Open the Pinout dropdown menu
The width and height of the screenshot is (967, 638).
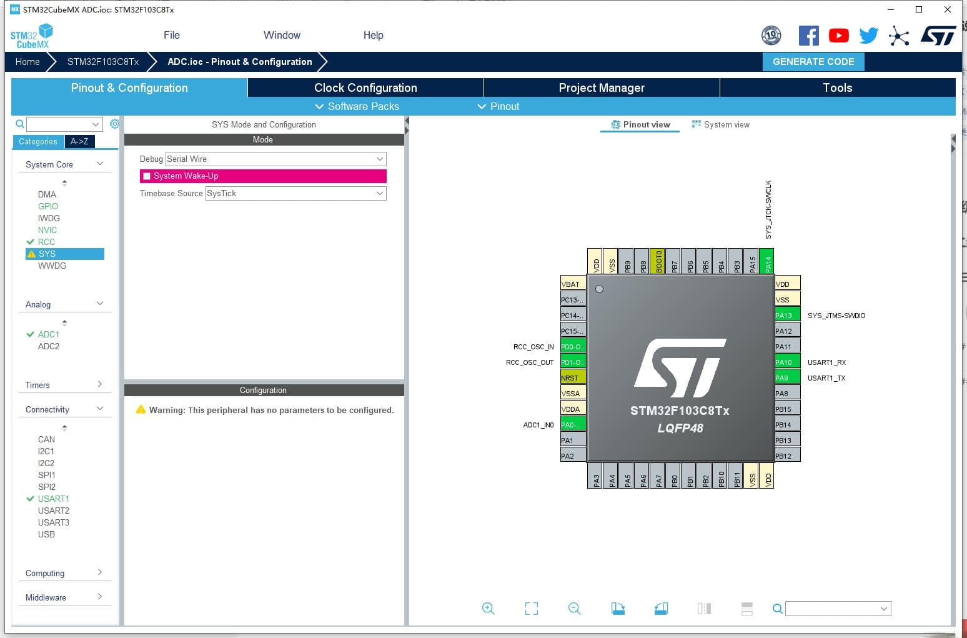coord(498,106)
